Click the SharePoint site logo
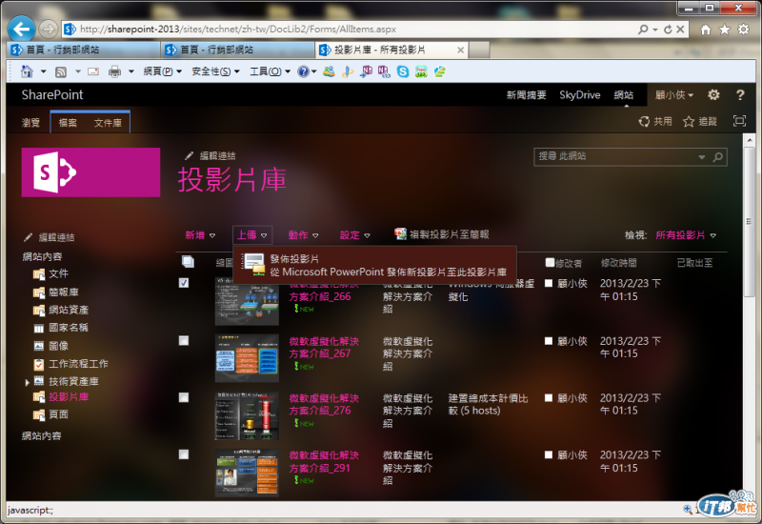The width and height of the screenshot is (762, 524). [x=90, y=172]
